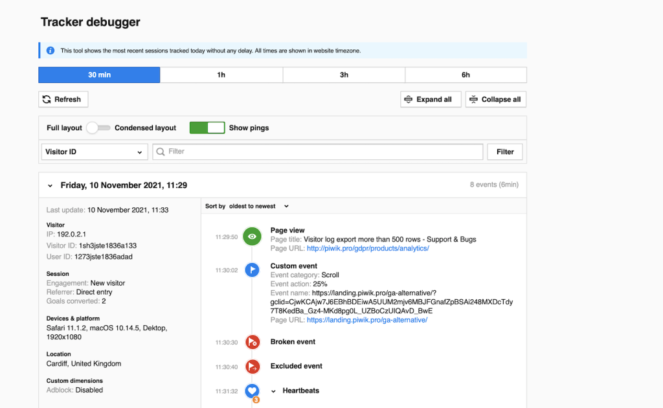
Task: Expand the Heartbeats entry
Action: click(274, 391)
